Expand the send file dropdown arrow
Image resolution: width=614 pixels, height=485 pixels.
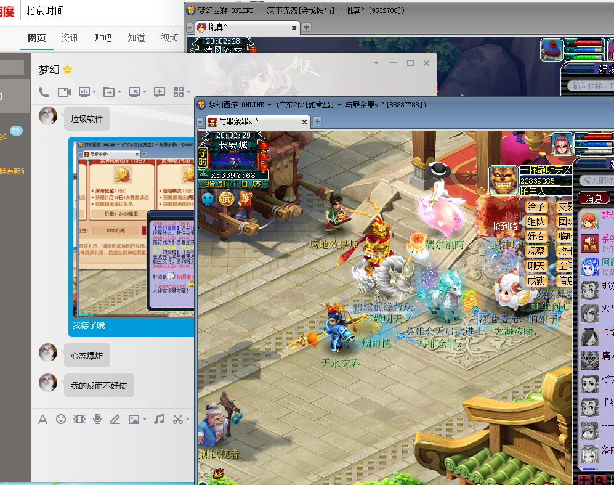click(x=119, y=92)
